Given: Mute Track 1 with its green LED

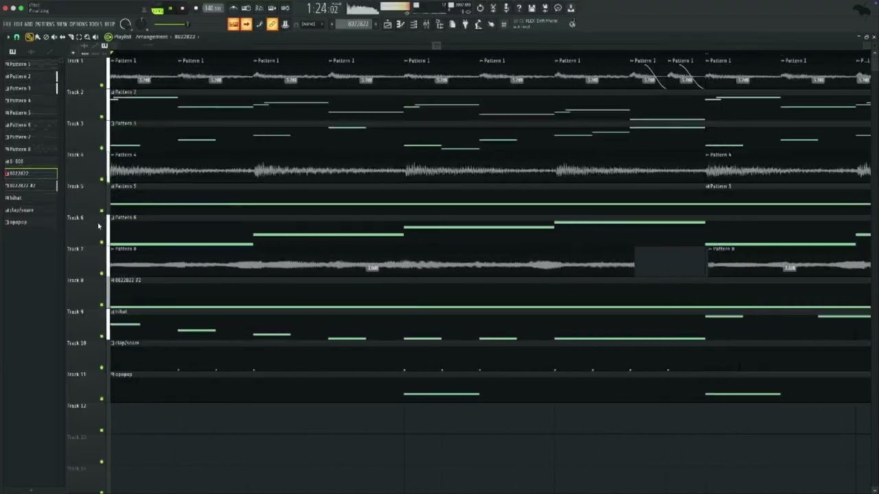Looking at the screenshot, I should 102,85.
